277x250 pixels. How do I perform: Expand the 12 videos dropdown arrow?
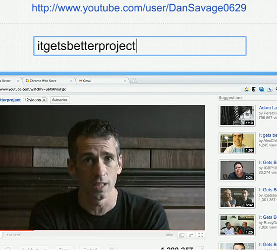coord(44,100)
